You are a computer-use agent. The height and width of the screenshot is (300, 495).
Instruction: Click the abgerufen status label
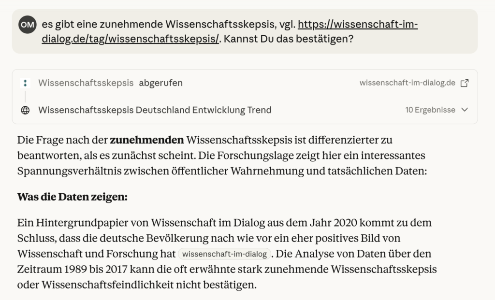tap(161, 83)
